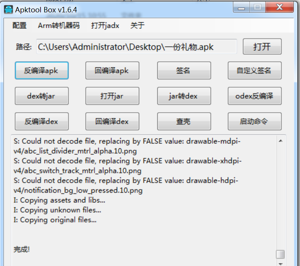Image resolution: width=300 pixels, height=266 pixels.
Task: Click the jar转dex button
Action: [184, 96]
